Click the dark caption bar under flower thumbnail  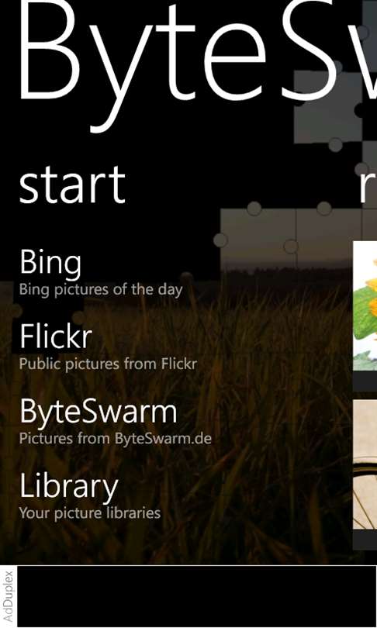pyautogui.click(x=365, y=381)
